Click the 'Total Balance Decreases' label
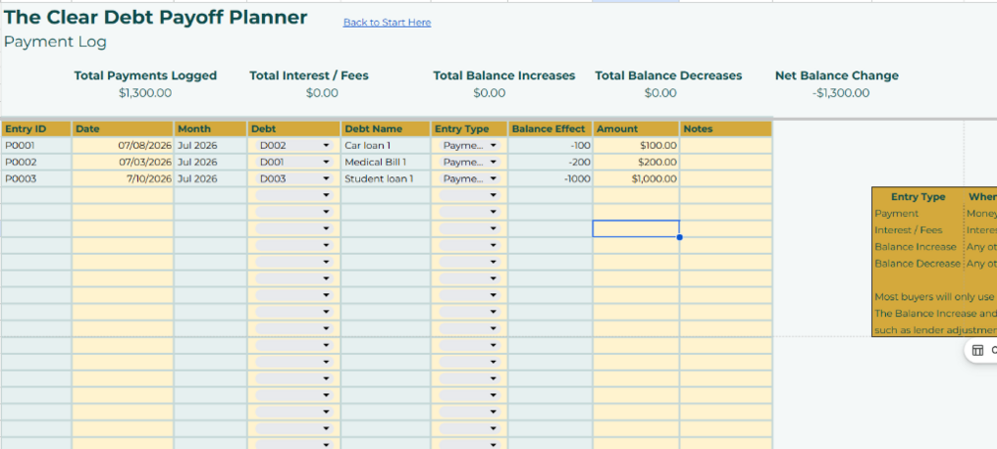The image size is (997, 449). coord(669,75)
